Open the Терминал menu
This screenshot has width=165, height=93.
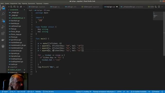tap(39, 3)
